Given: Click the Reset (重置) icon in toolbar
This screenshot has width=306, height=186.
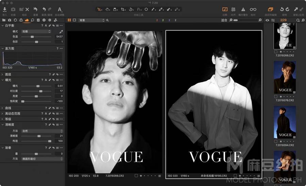Looking at the screenshot, I should [35, 9].
